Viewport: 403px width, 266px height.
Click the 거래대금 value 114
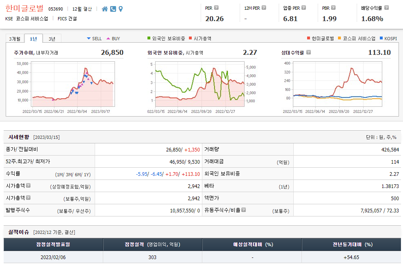(x=395, y=162)
